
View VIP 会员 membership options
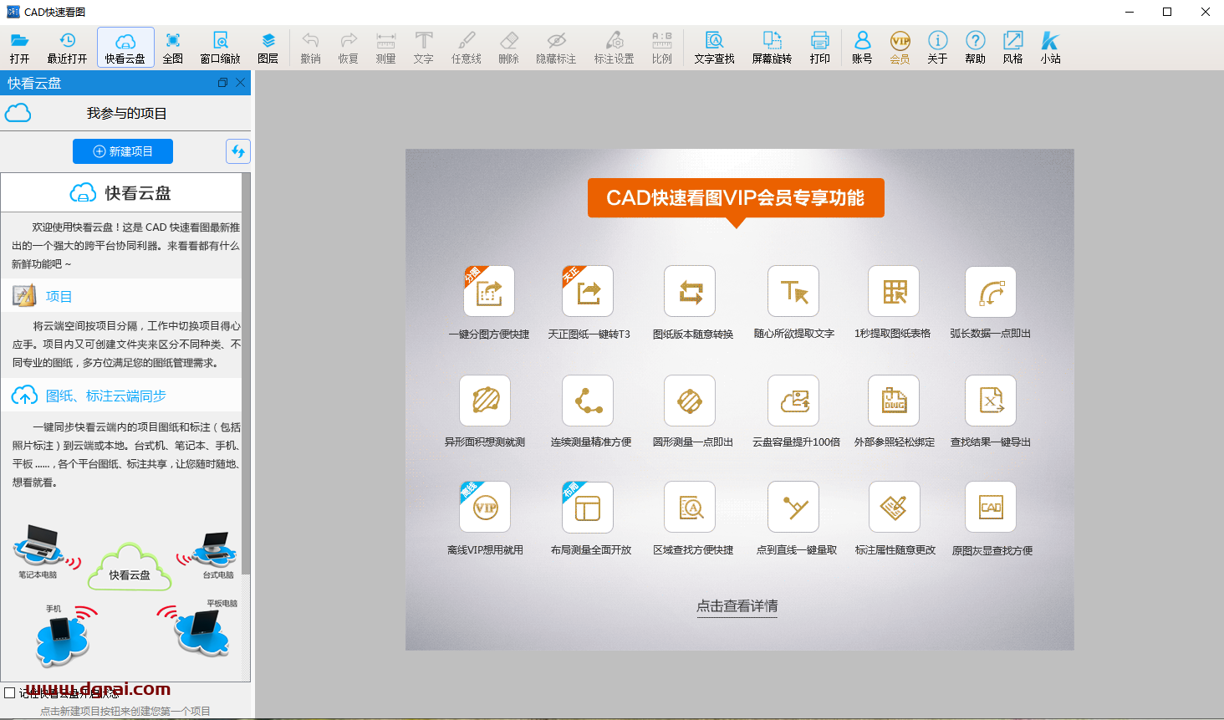900,47
